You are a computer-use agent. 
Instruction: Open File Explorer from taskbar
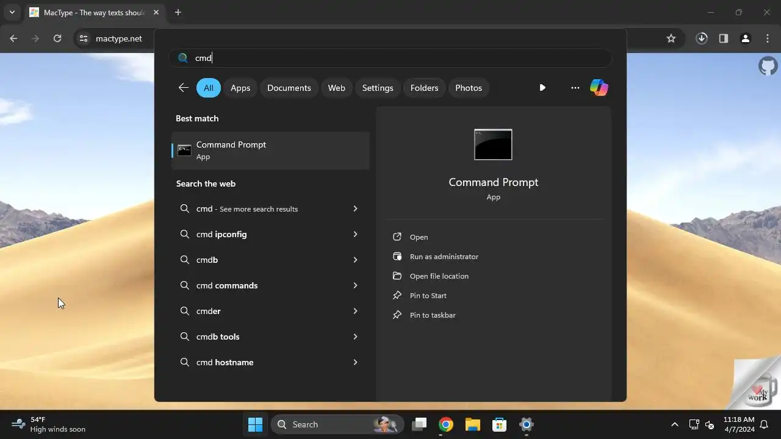473,424
